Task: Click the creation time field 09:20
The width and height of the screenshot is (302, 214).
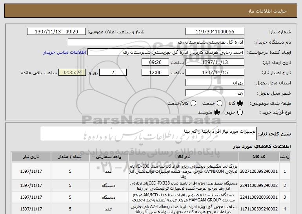Action: [x=155, y=62]
